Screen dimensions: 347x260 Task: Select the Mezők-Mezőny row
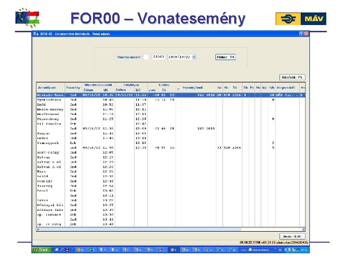pyautogui.click(x=171, y=109)
